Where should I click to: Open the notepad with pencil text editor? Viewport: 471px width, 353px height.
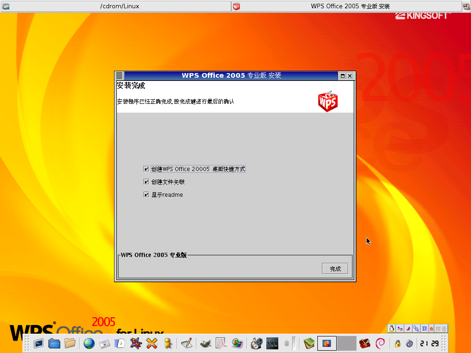[187, 343]
